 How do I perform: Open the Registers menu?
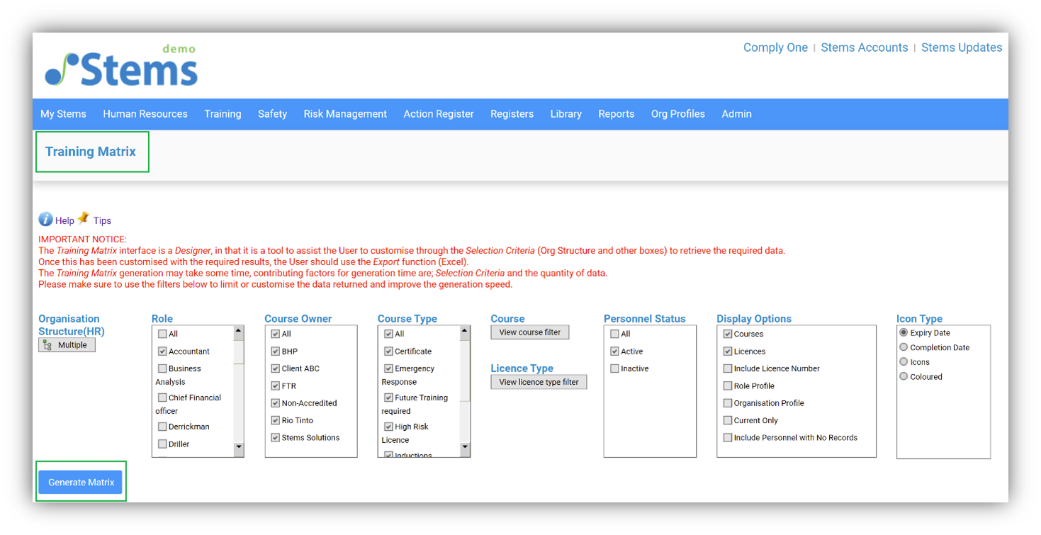coord(512,114)
